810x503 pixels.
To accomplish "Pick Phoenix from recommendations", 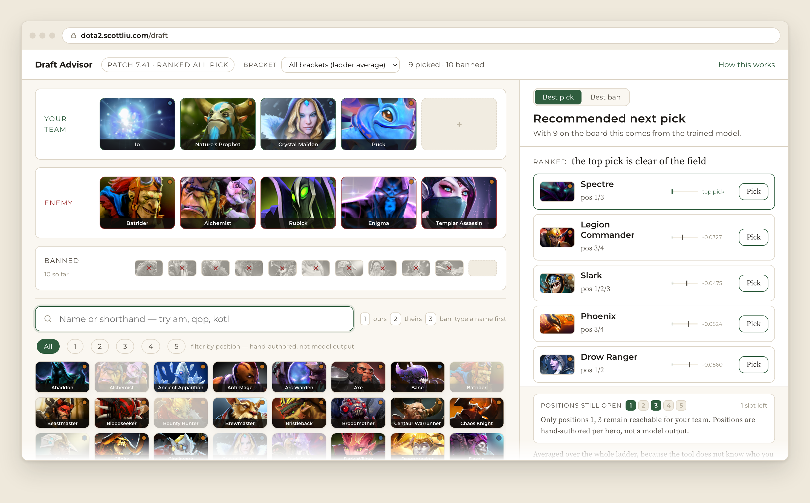I will tap(753, 324).
